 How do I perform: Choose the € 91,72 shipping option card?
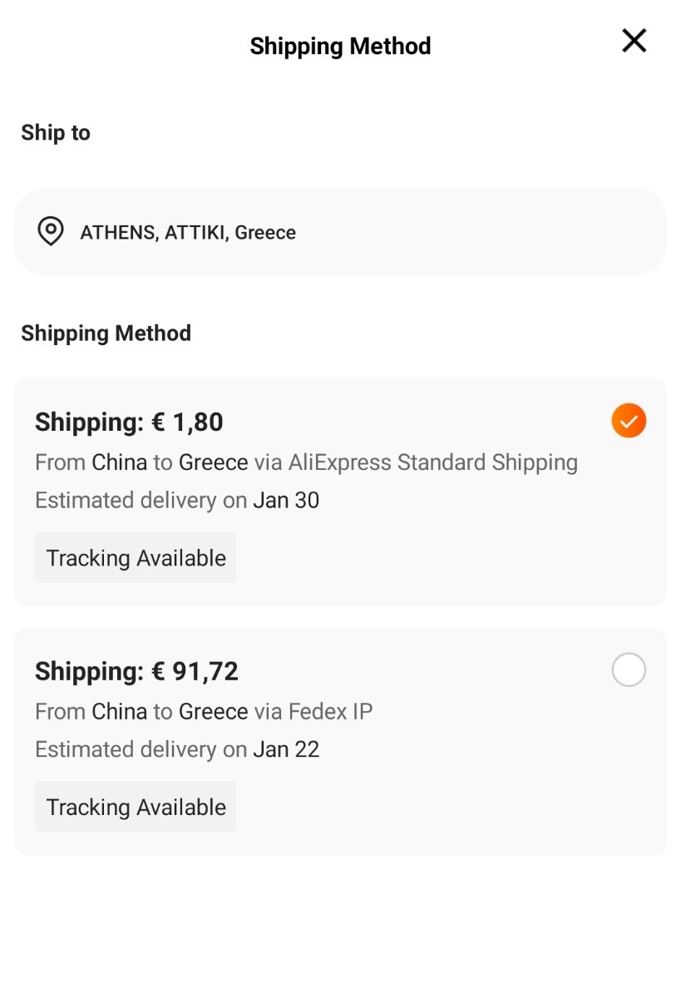(340, 741)
